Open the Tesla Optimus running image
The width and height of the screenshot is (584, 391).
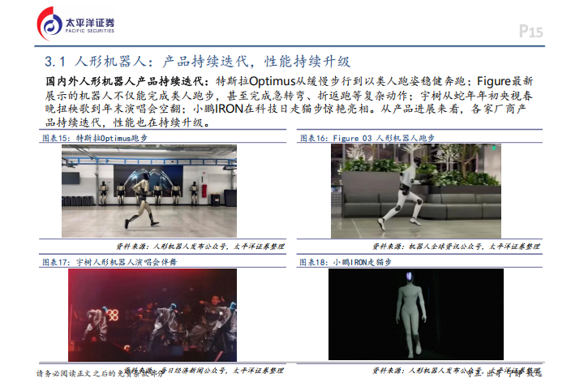(149, 191)
